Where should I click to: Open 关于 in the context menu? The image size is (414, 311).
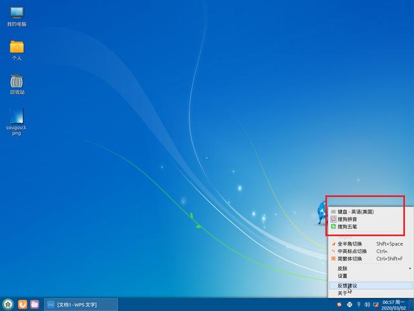371,293
